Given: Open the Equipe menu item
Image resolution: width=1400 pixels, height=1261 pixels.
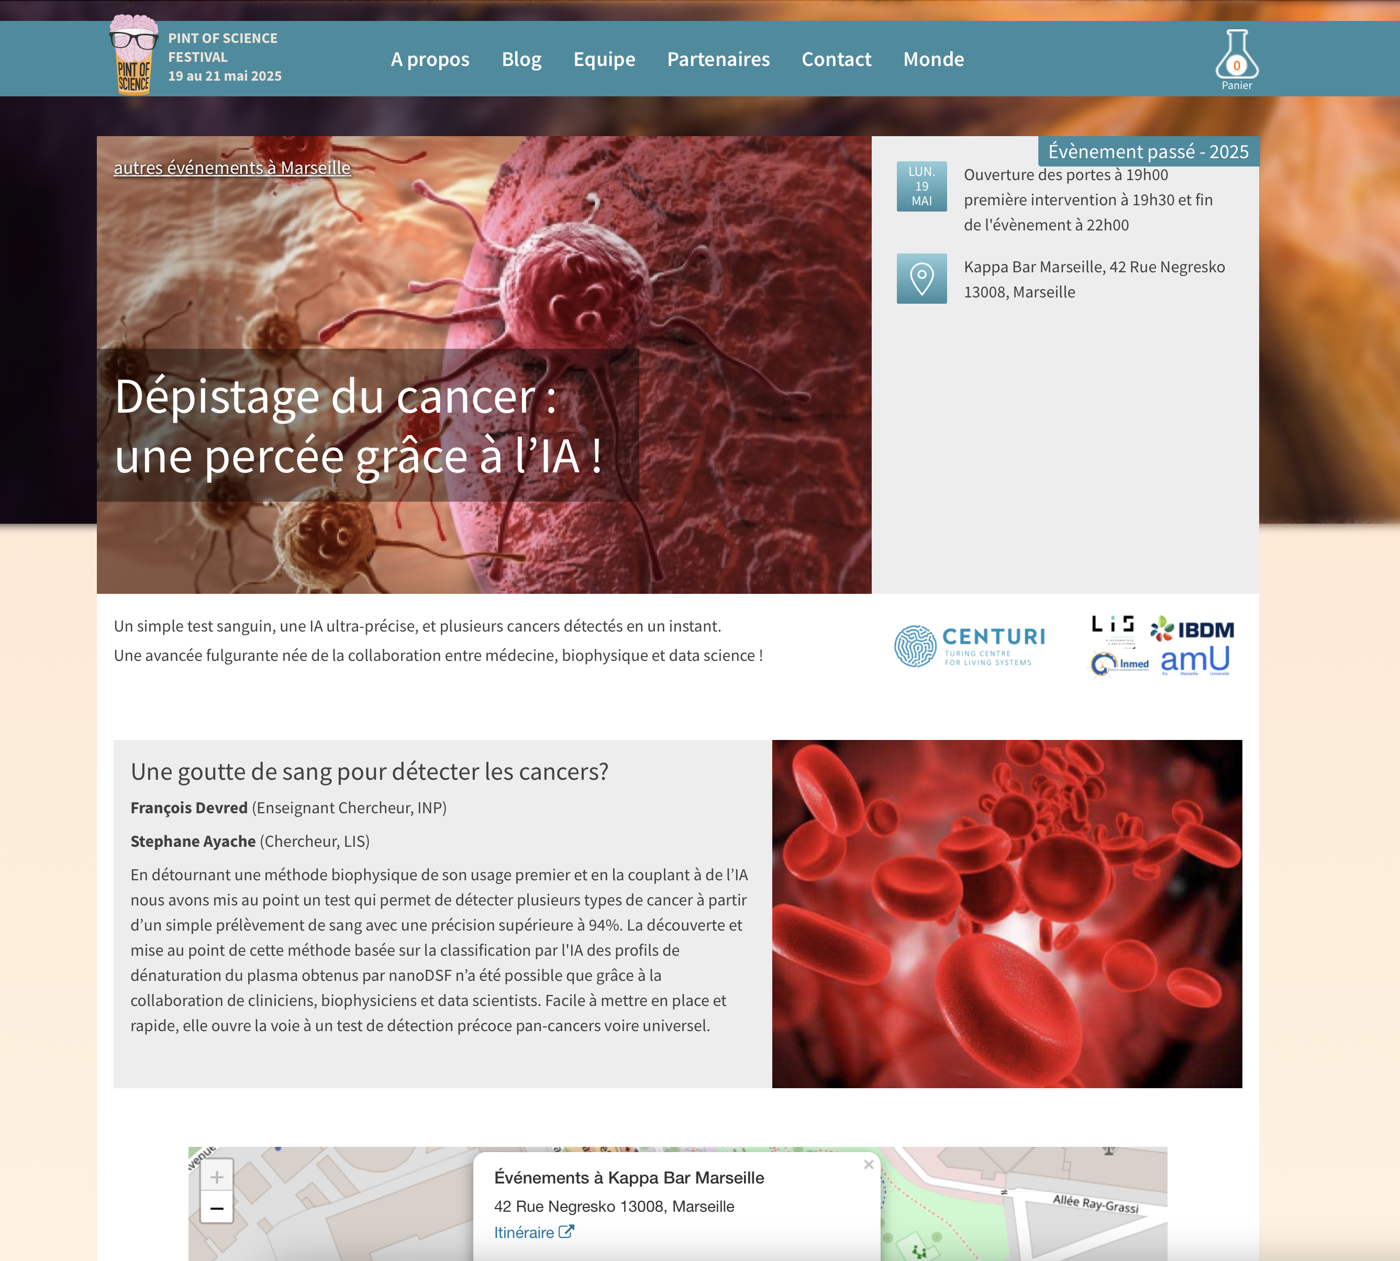Looking at the screenshot, I should pos(604,60).
